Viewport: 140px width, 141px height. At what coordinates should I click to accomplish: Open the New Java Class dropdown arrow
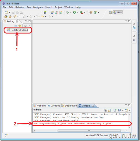(x=99, y=12)
